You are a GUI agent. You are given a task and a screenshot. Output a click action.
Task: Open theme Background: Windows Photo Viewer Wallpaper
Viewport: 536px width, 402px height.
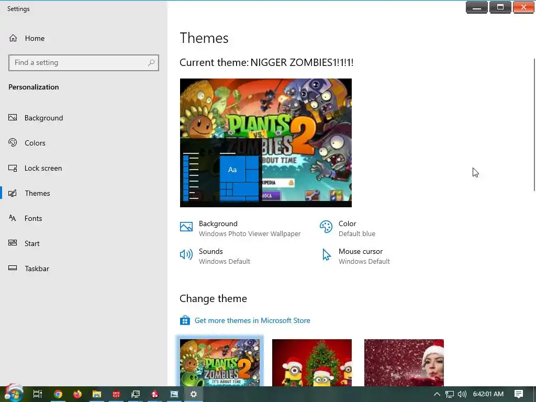coord(240,229)
